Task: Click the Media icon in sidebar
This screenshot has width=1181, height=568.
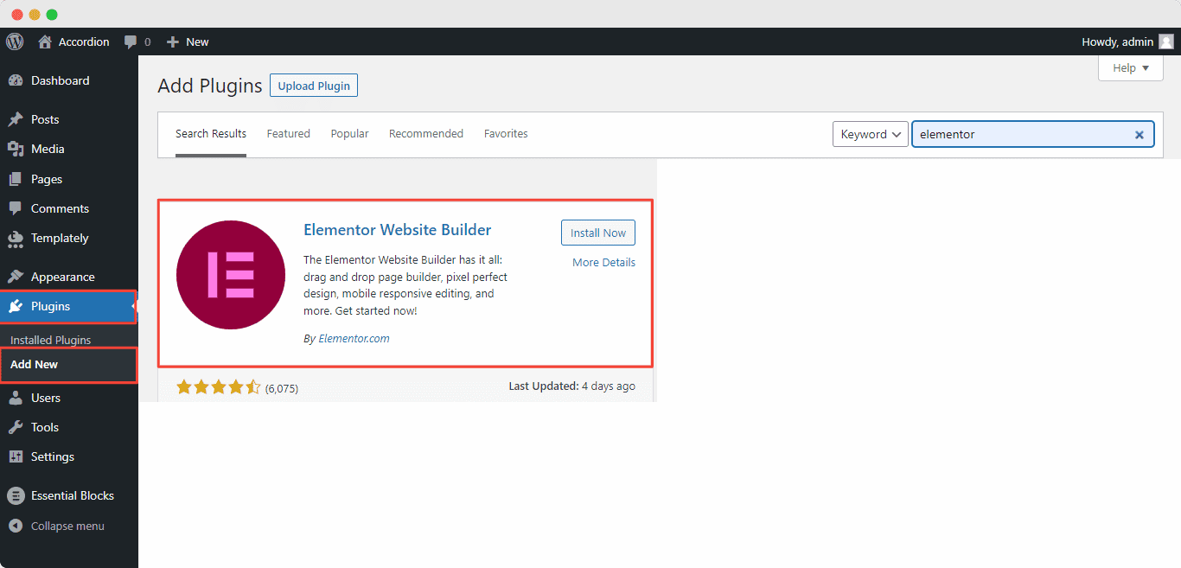Action: click(16, 149)
